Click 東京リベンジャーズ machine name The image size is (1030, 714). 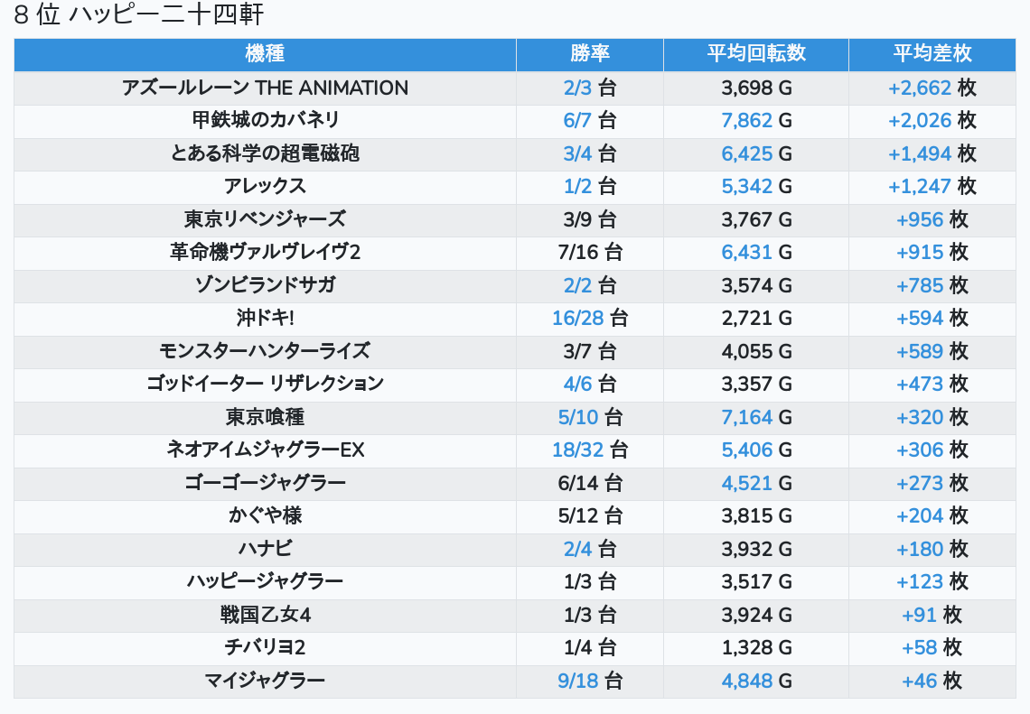coord(265,219)
